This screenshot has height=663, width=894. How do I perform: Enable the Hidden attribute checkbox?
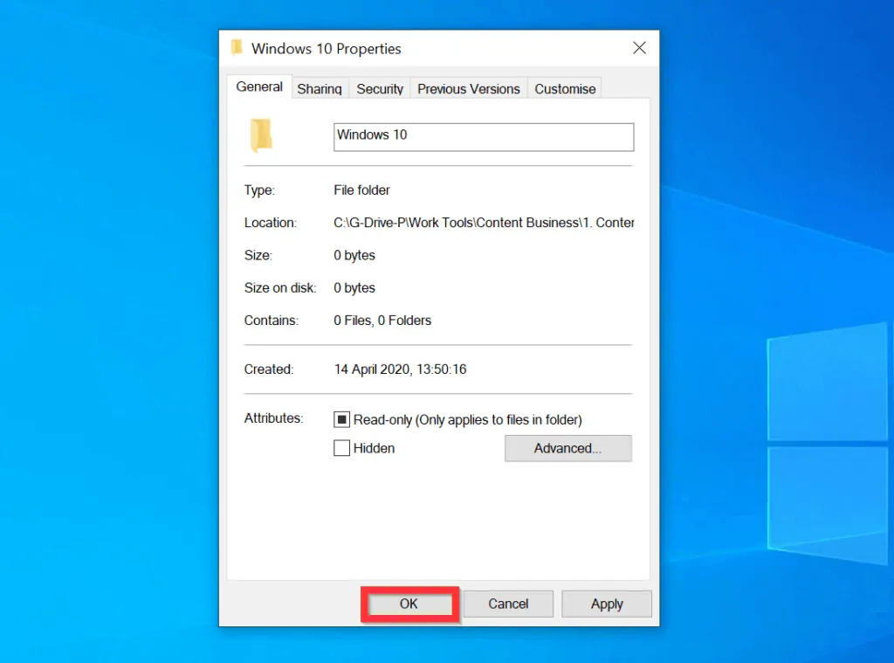[342, 448]
